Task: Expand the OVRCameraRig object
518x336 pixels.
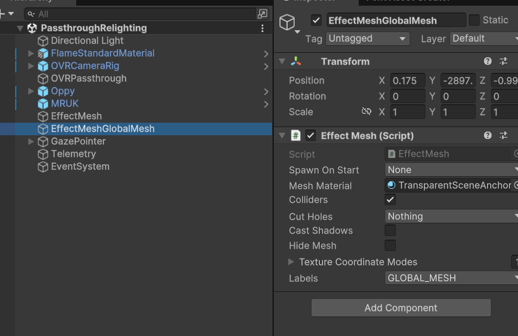Action: pyautogui.click(x=31, y=65)
